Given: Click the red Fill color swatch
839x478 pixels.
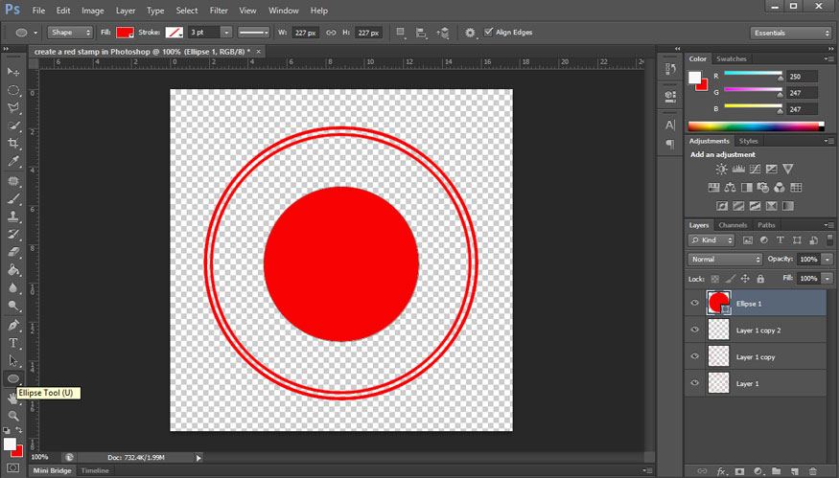Looking at the screenshot, I should (125, 33).
